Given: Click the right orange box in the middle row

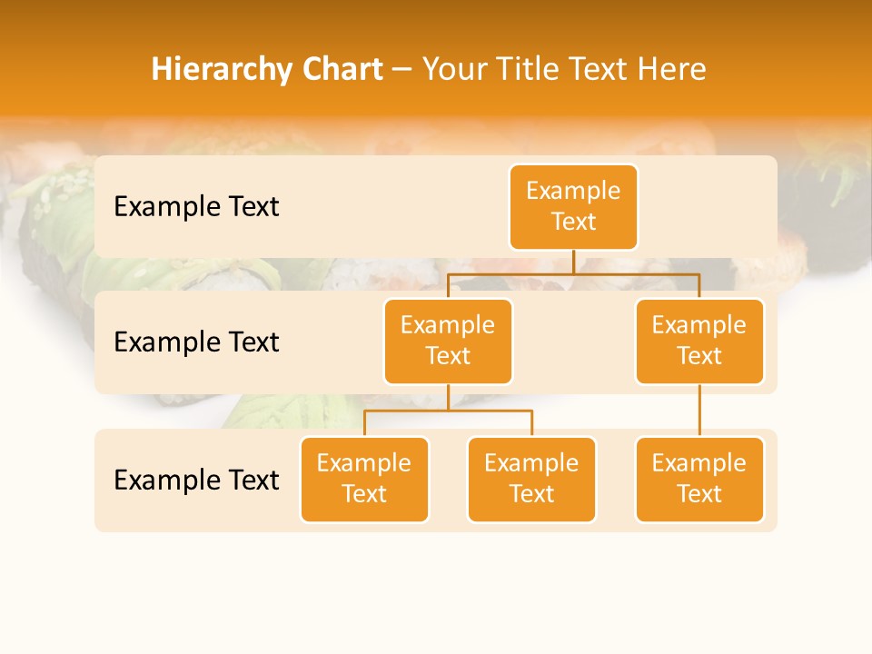Looking at the screenshot, I should click(699, 342).
